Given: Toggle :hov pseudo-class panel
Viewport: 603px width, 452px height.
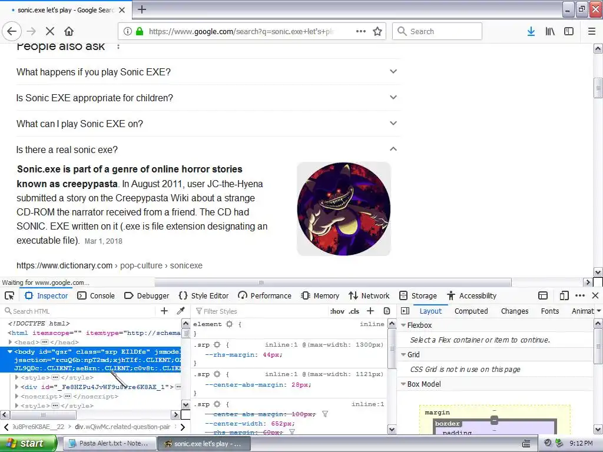Looking at the screenshot, I should (x=337, y=311).
